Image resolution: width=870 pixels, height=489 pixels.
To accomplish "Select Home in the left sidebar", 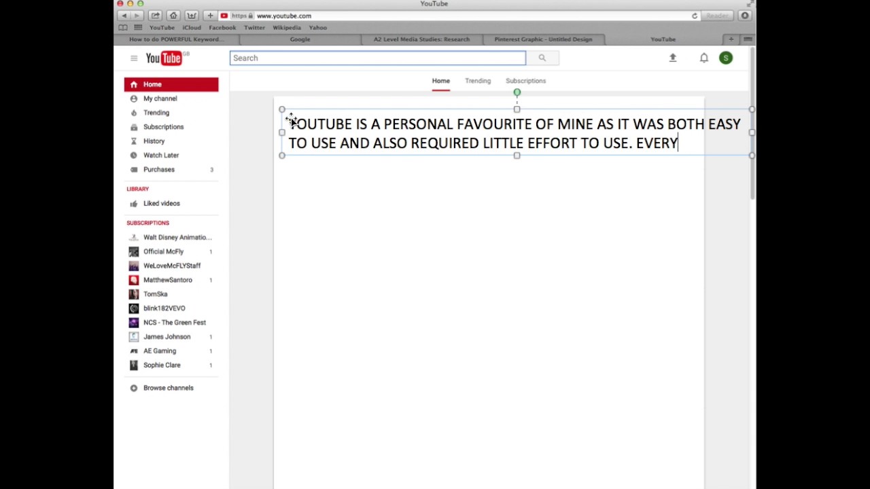I will click(171, 84).
